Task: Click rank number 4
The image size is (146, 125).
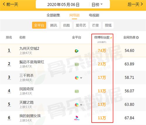Action: pyautogui.click(x=9, y=91)
